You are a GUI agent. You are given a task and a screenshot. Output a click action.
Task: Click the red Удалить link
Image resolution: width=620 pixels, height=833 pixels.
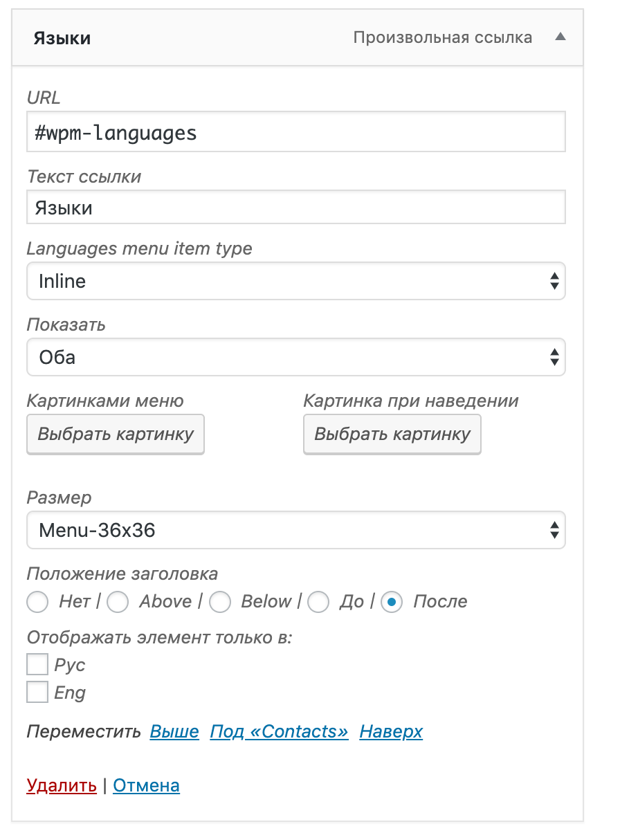pos(62,785)
